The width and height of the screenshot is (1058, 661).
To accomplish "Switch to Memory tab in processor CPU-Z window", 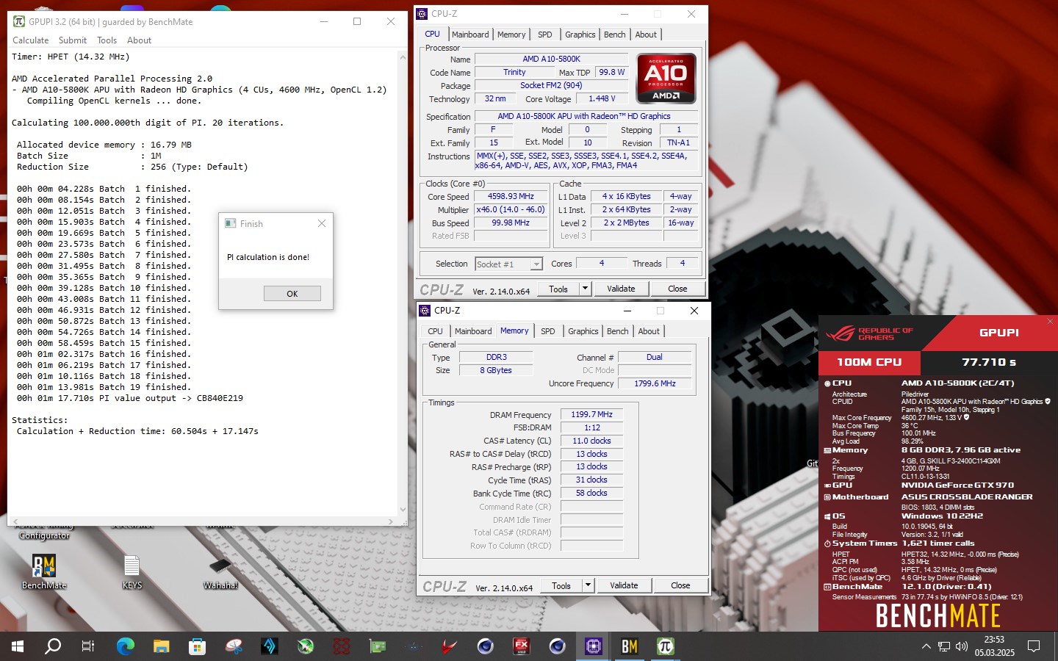I will pos(511,35).
